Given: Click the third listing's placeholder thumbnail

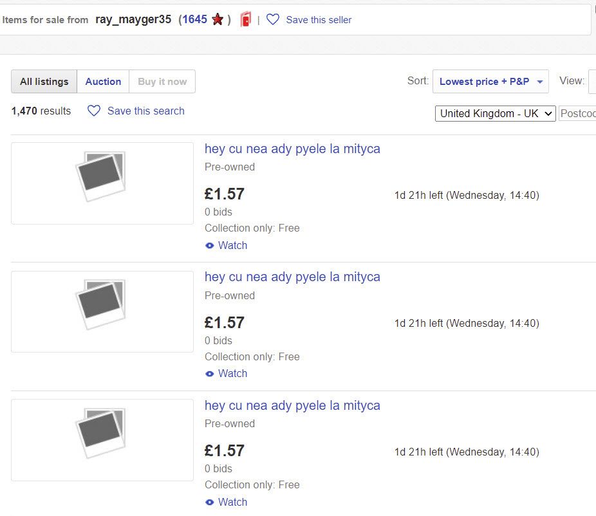Looking at the screenshot, I should pos(102,440).
